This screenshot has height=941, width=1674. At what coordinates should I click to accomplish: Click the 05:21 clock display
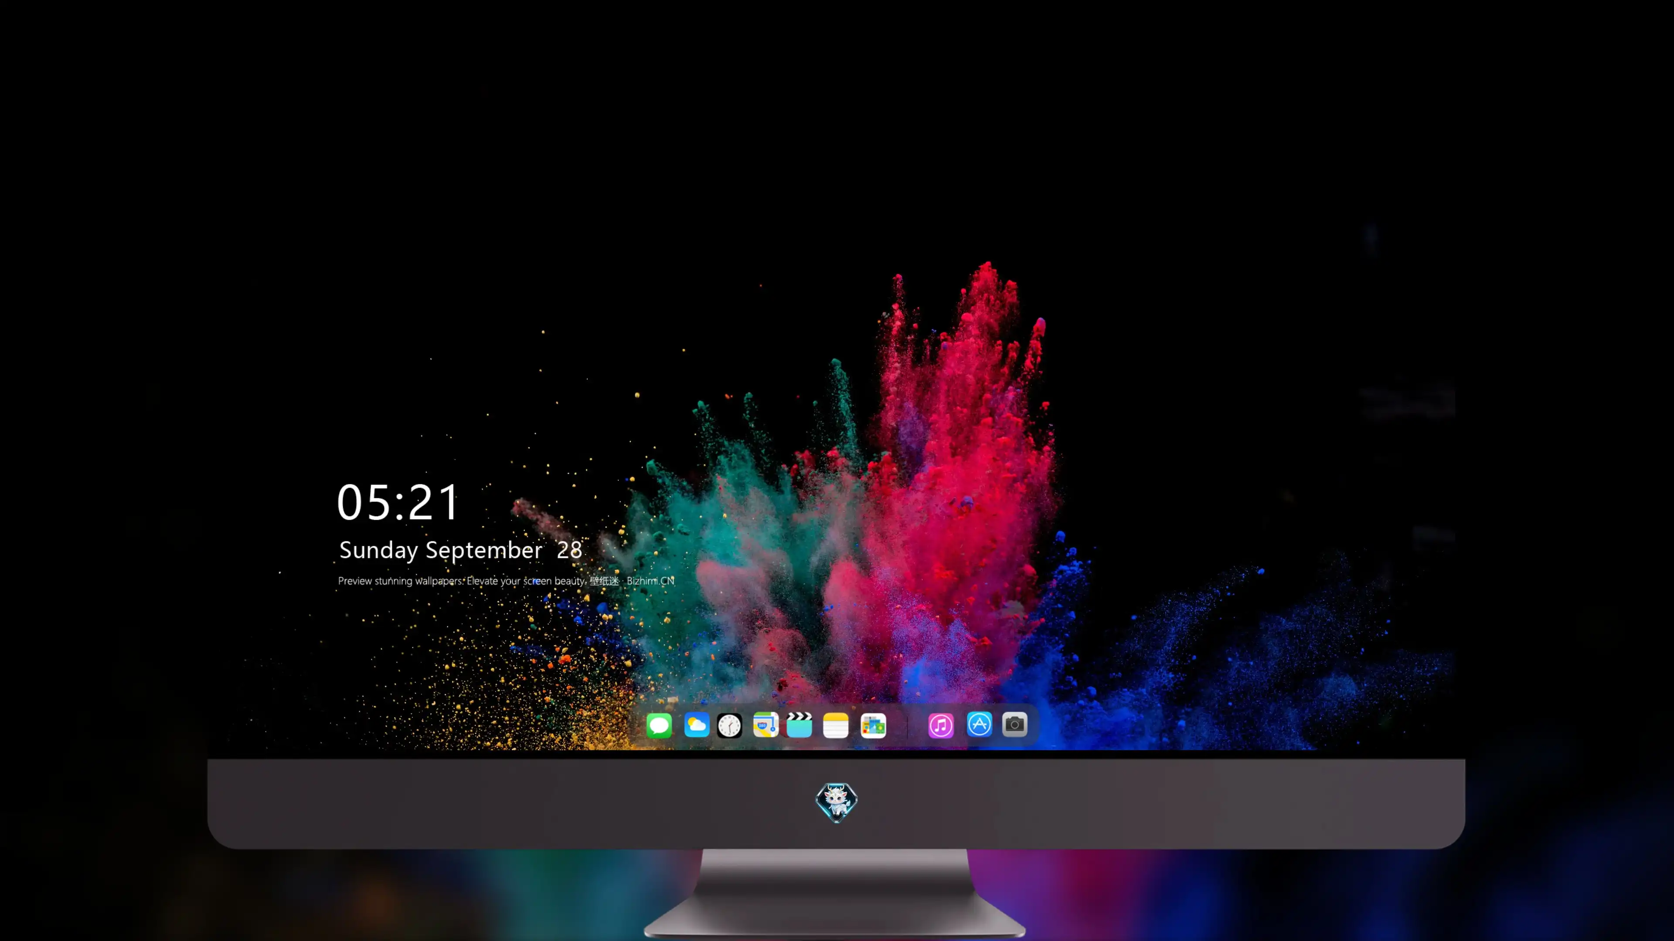[398, 502]
